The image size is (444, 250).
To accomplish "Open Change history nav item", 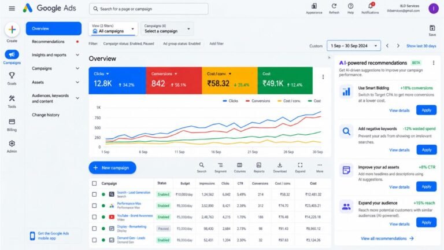I will click(46, 115).
